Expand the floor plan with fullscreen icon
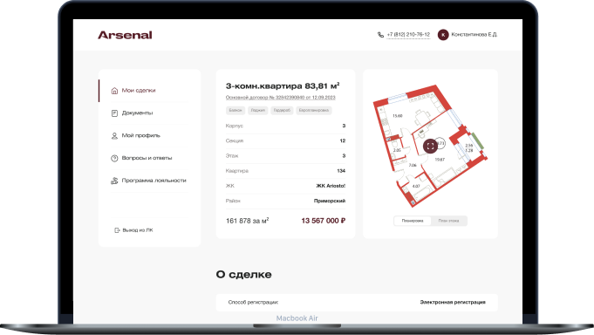The width and height of the screenshot is (594, 335). click(430, 146)
